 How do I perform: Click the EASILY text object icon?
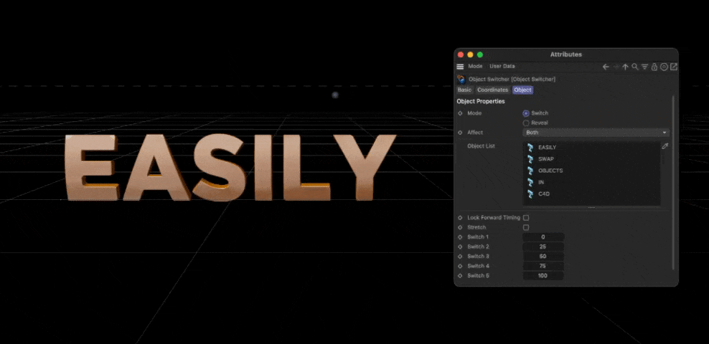pos(530,147)
